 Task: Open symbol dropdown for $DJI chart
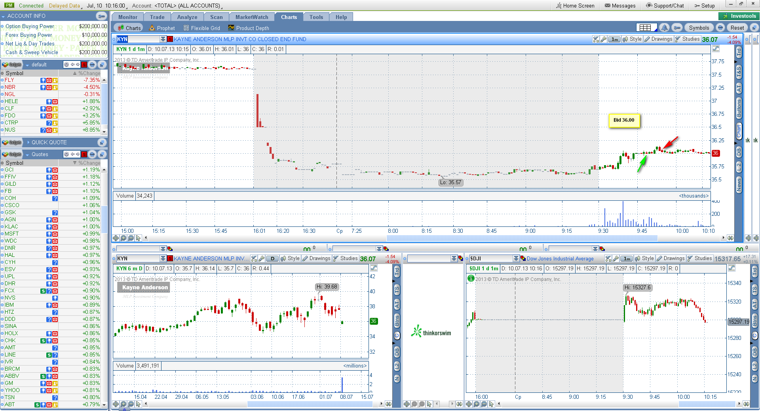pos(516,258)
